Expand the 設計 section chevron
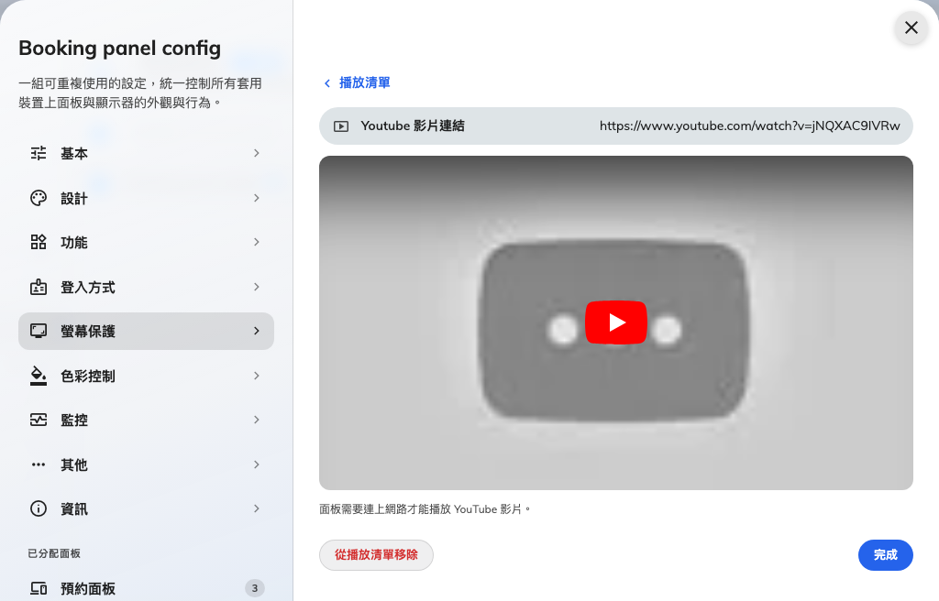This screenshot has width=939, height=601. pyautogui.click(x=257, y=198)
